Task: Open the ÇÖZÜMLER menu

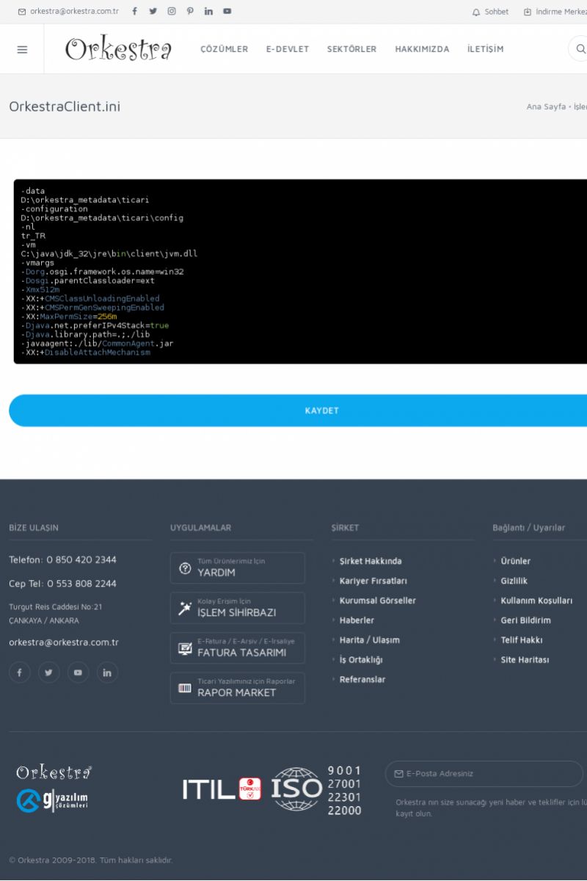Action: [x=224, y=49]
